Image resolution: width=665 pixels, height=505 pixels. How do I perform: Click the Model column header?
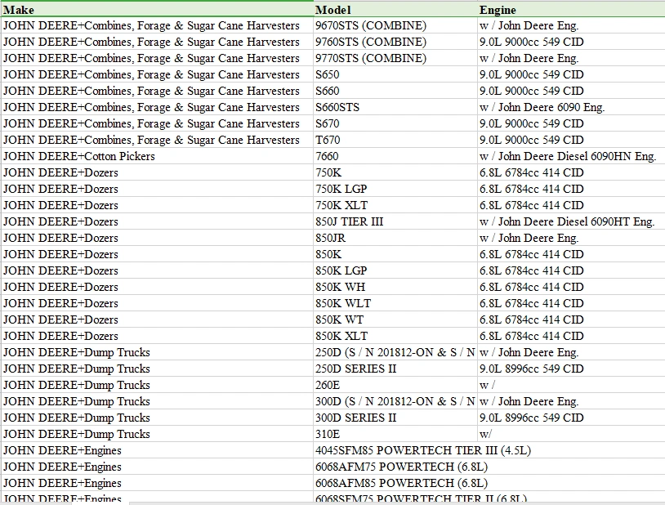click(395, 10)
